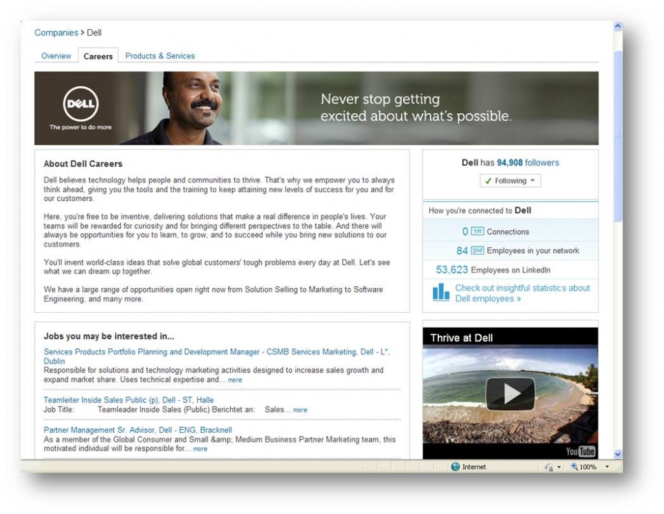
Task: Open the 94,908 followers link
Action: (528, 163)
